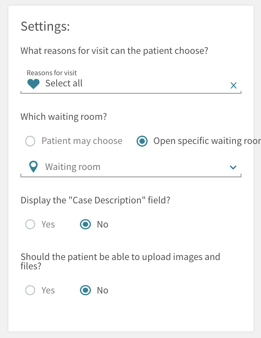Open the Waiting room selection field
Image resolution: width=261 pixels, height=338 pixels.
pyautogui.click(x=130, y=167)
